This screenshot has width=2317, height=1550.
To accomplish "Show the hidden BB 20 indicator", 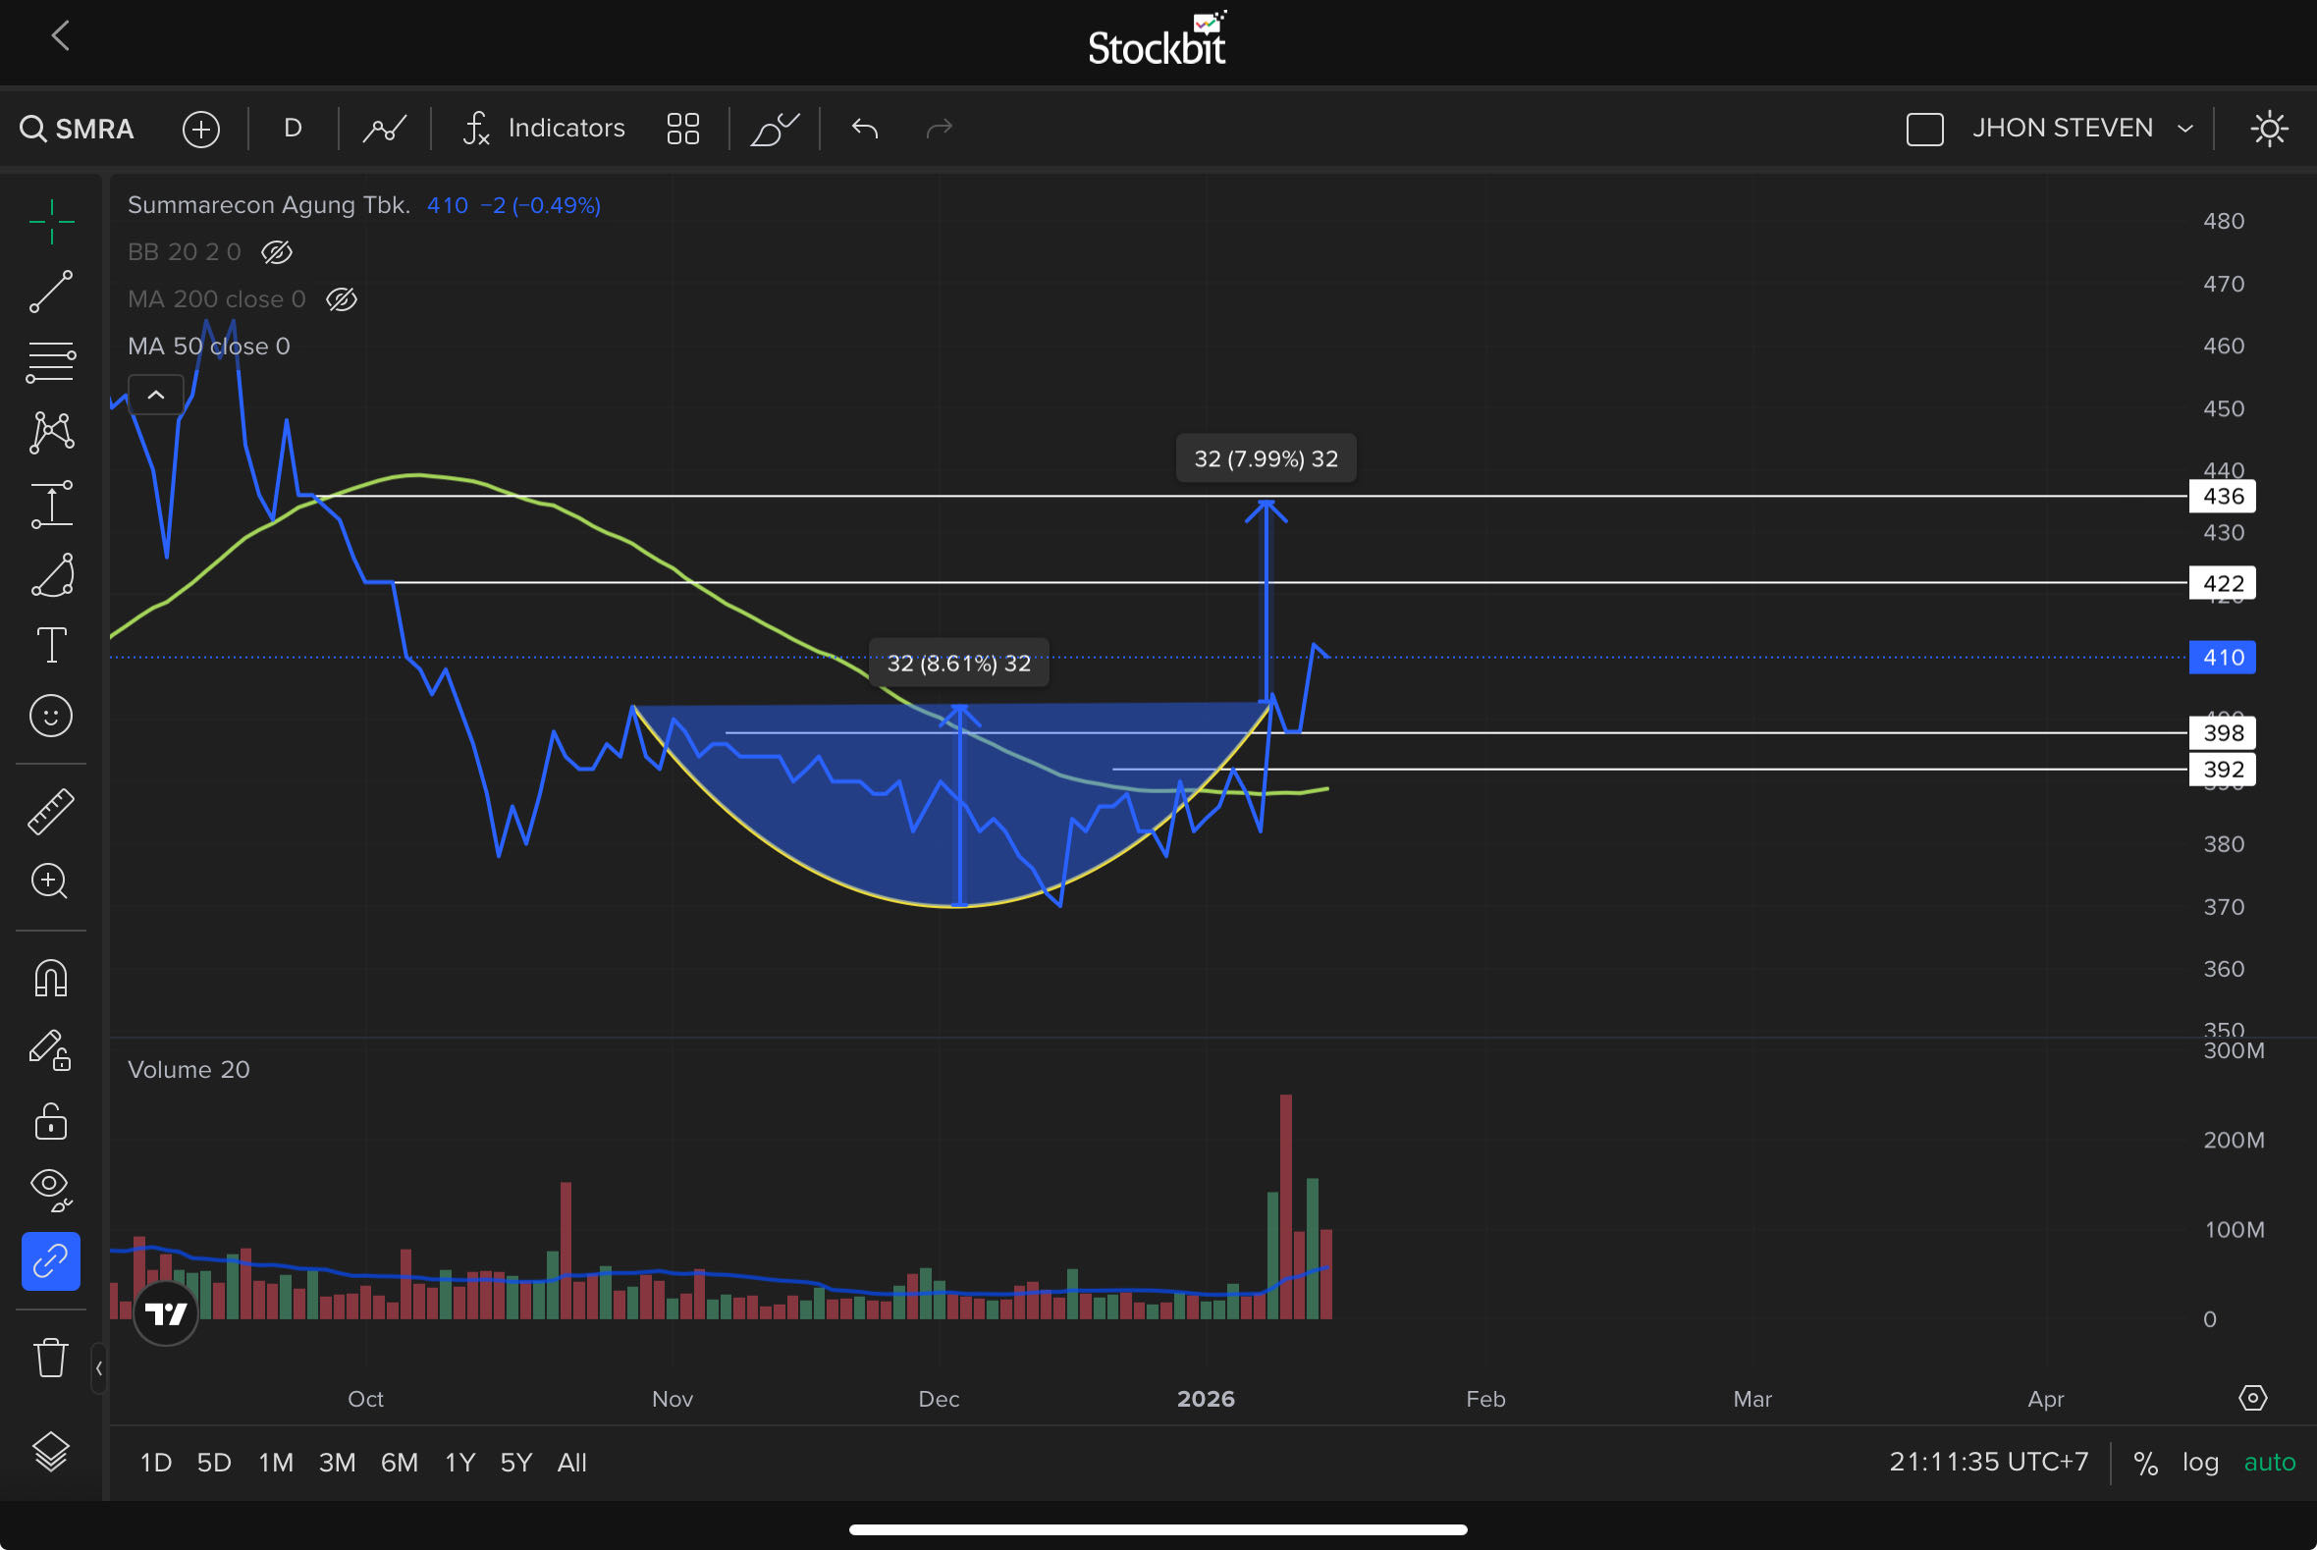I will [277, 252].
